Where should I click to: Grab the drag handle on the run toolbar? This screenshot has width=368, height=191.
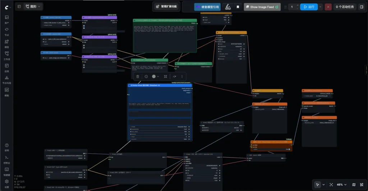285,7
